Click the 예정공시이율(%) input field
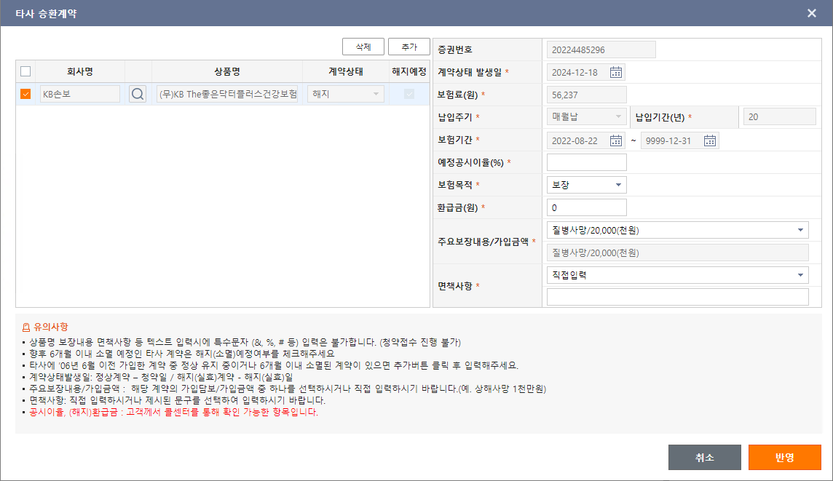The height and width of the screenshot is (481, 833). tap(585, 162)
